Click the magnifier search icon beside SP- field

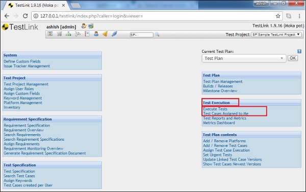157,35
